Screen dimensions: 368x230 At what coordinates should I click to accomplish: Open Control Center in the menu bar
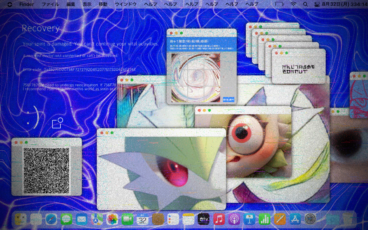click(317, 4)
